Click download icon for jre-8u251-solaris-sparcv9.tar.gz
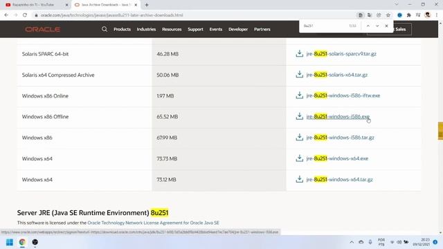443x249 pixels. tap(300, 54)
